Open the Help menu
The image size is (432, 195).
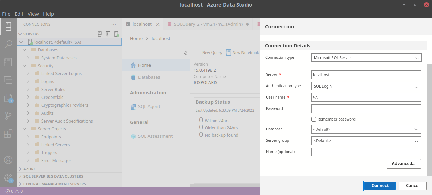pos(49,14)
